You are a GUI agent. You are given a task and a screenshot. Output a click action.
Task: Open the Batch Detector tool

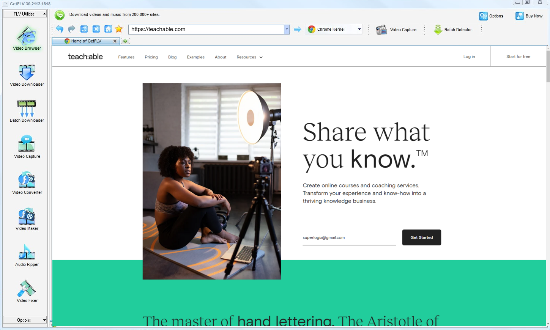pos(453,30)
